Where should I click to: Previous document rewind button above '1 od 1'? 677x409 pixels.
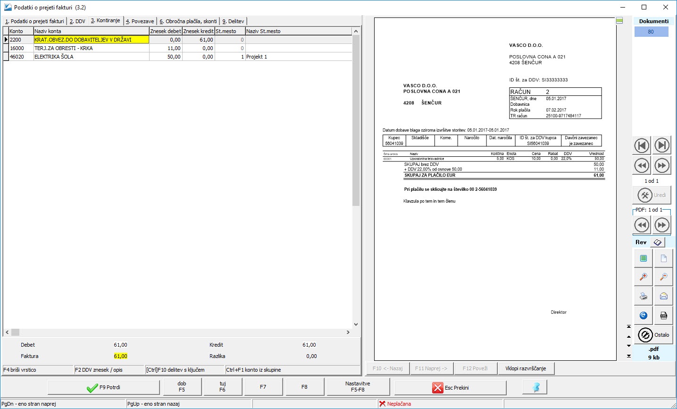tap(642, 166)
